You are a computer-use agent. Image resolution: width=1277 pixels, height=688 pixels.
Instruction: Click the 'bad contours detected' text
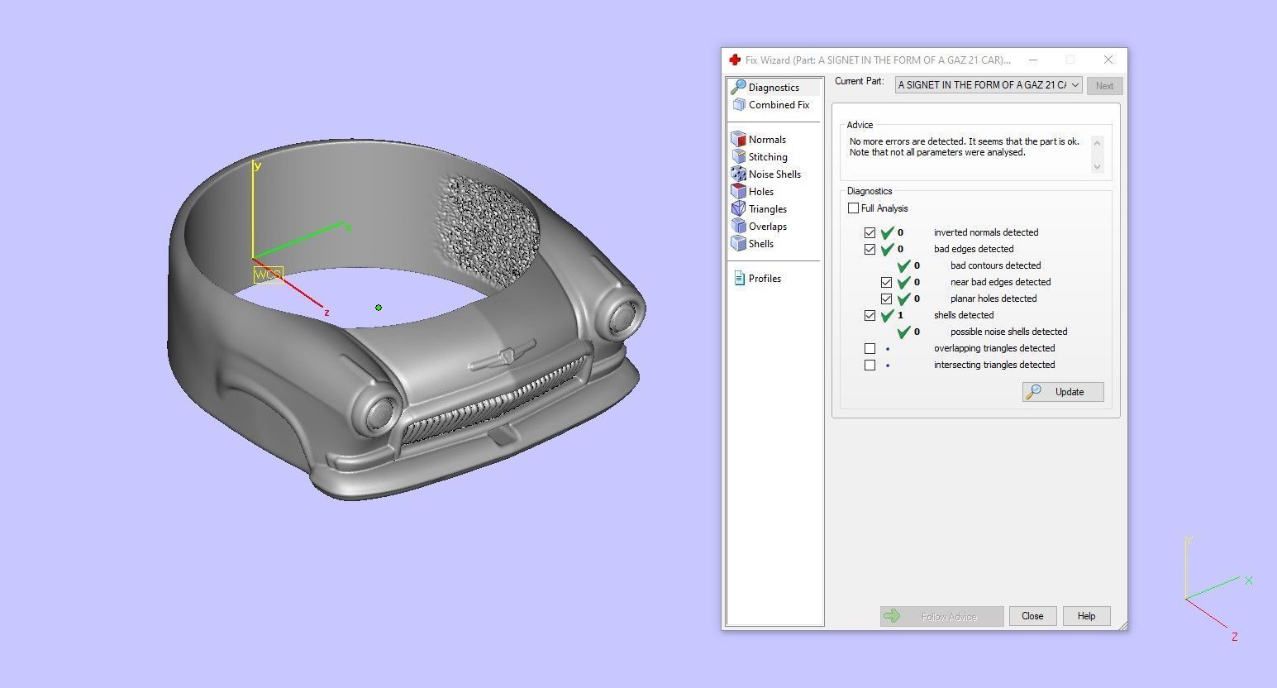click(x=995, y=265)
